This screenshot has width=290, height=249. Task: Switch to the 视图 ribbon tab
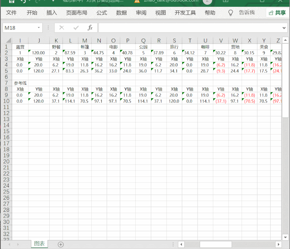tap(161, 13)
